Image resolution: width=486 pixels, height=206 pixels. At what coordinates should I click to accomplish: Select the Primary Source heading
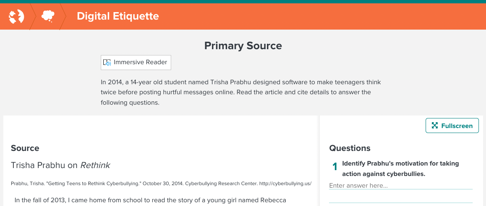coord(243,46)
